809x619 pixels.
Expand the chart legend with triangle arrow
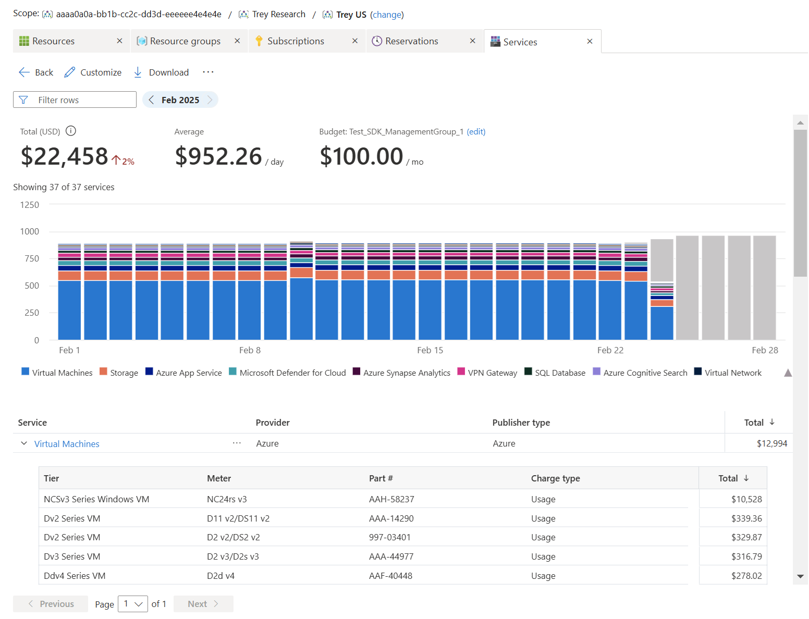click(x=788, y=373)
